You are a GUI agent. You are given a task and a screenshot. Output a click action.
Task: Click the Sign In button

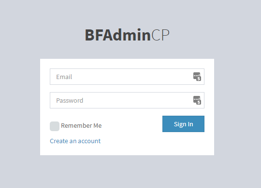183,124
